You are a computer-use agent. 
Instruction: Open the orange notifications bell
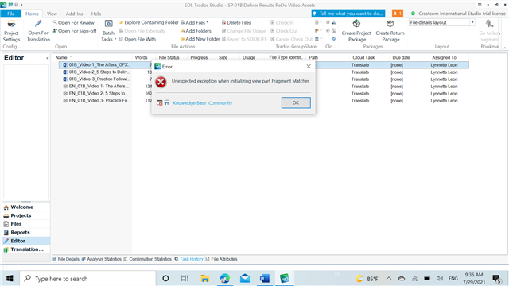pos(398,14)
